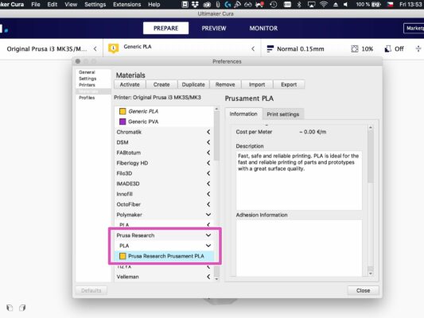This screenshot has height=318, width=424.
Task: Click the battery status icon
Action: pos(376,4)
